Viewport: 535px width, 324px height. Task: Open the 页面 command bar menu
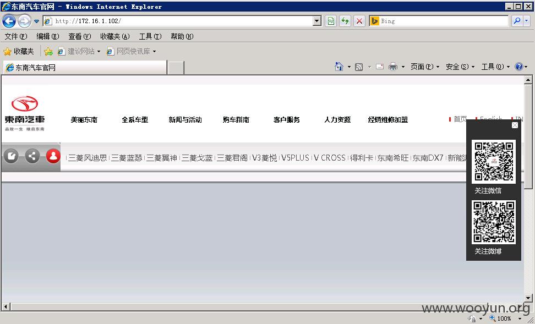point(425,67)
